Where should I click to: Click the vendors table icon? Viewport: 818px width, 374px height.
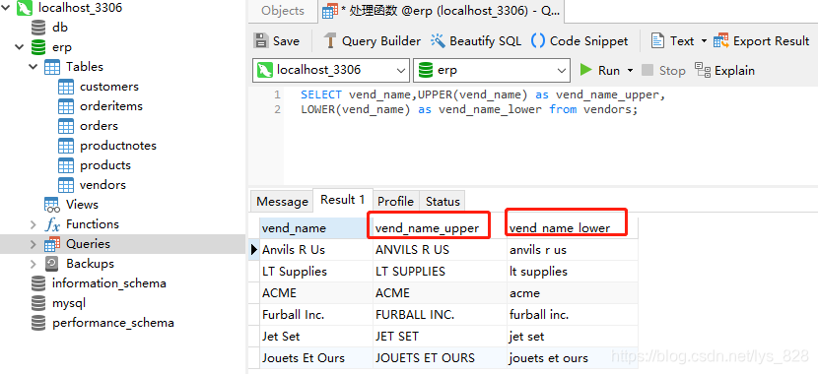click(66, 185)
